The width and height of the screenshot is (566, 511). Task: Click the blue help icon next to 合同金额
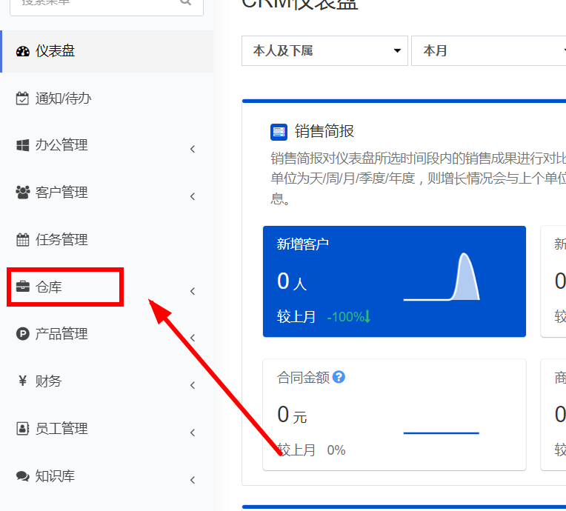339,377
